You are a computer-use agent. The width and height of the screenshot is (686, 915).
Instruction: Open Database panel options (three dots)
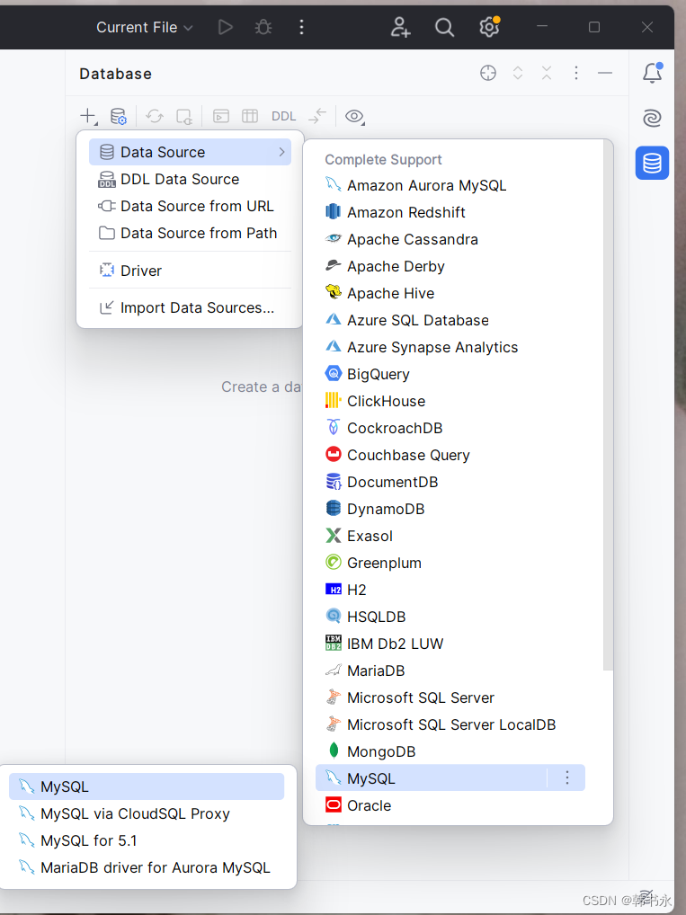point(576,73)
